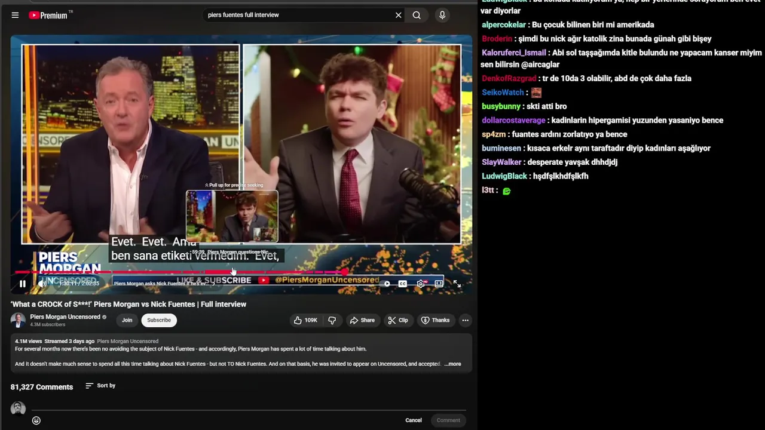This screenshot has height=430, width=765.
Task: Click chat username DenkofRazgrad
Action: [x=509, y=78]
